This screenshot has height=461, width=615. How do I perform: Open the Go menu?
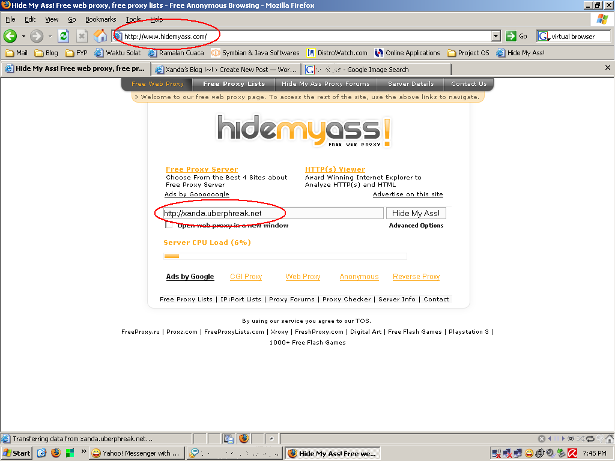point(72,19)
